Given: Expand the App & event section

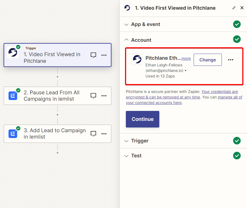Looking at the screenshot, I should point(126,25).
